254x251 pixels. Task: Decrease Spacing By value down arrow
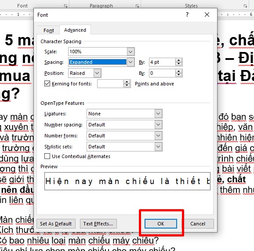coord(178,64)
